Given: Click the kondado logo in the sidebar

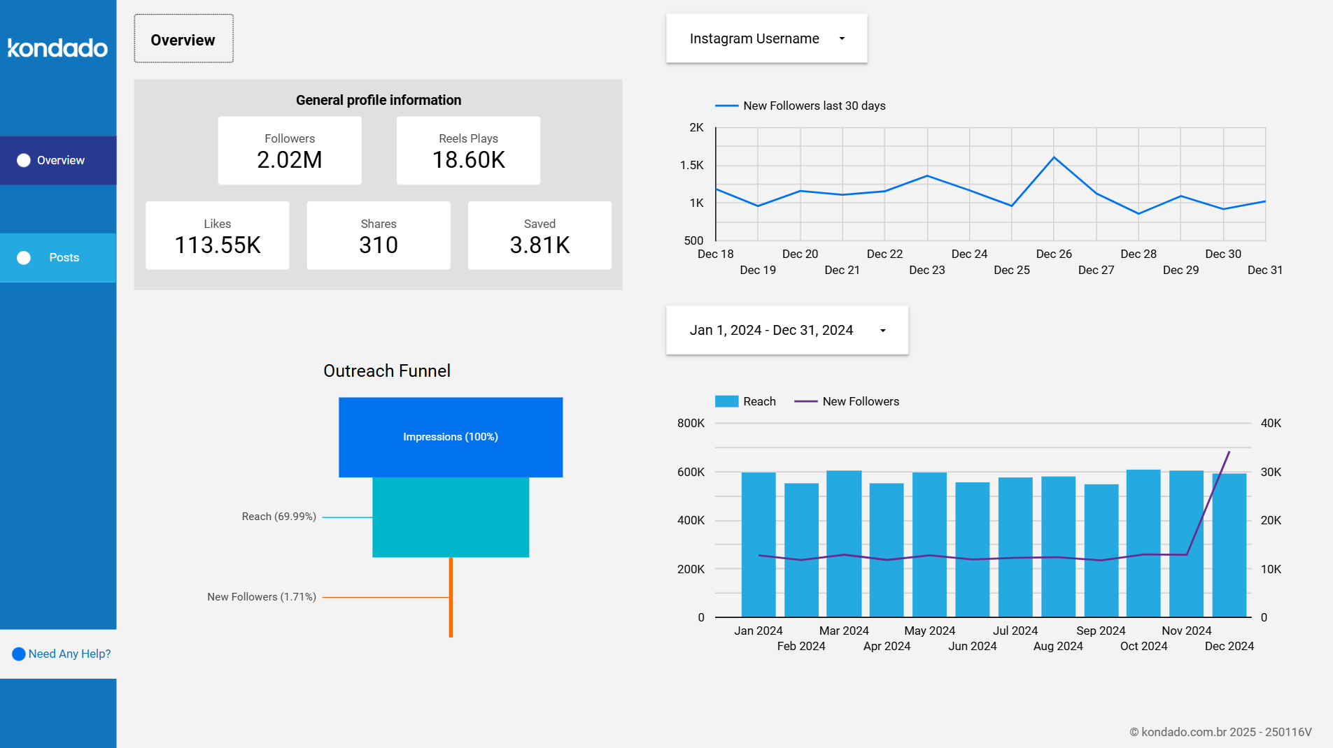Looking at the screenshot, I should tap(57, 48).
